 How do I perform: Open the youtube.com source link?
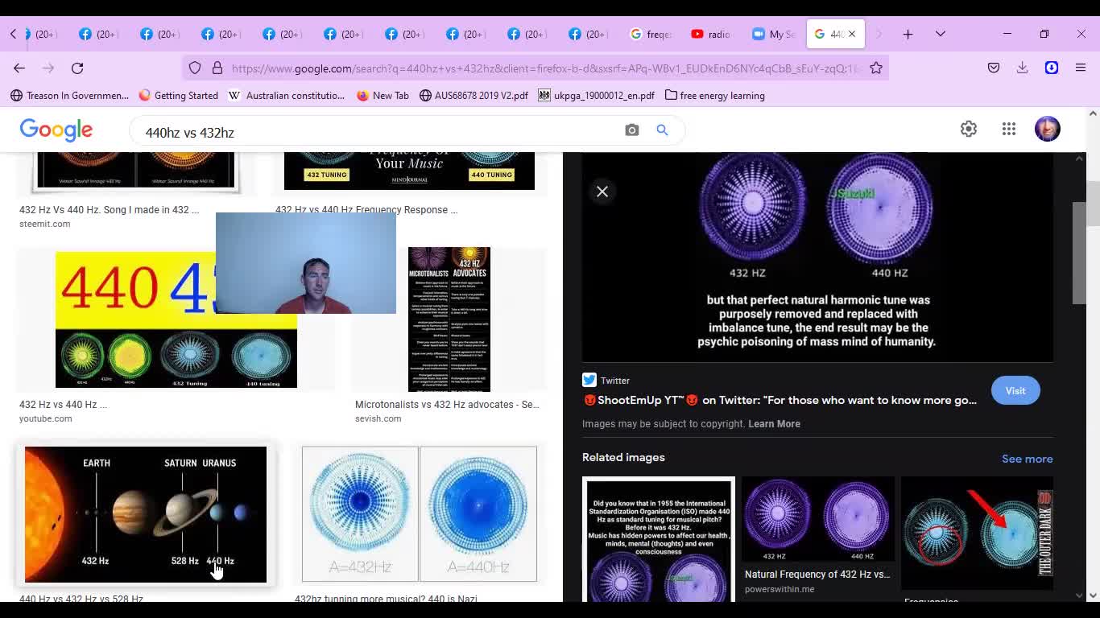(46, 418)
